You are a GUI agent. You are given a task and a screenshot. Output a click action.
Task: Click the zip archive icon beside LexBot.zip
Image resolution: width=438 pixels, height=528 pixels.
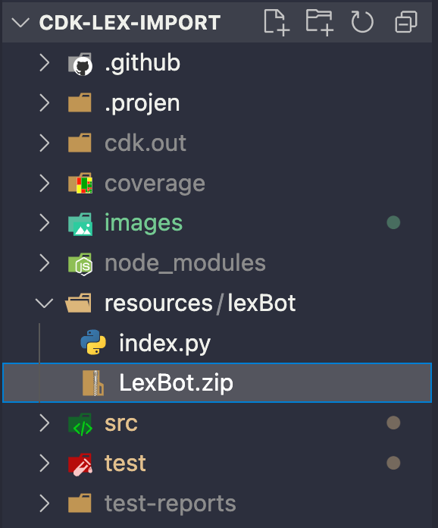tap(93, 383)
